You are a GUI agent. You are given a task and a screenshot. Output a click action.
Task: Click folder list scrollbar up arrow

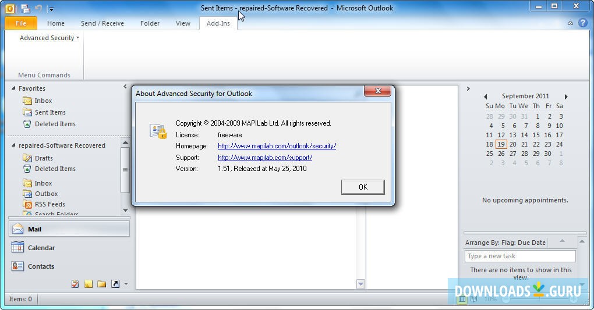(x=125, y=142)
